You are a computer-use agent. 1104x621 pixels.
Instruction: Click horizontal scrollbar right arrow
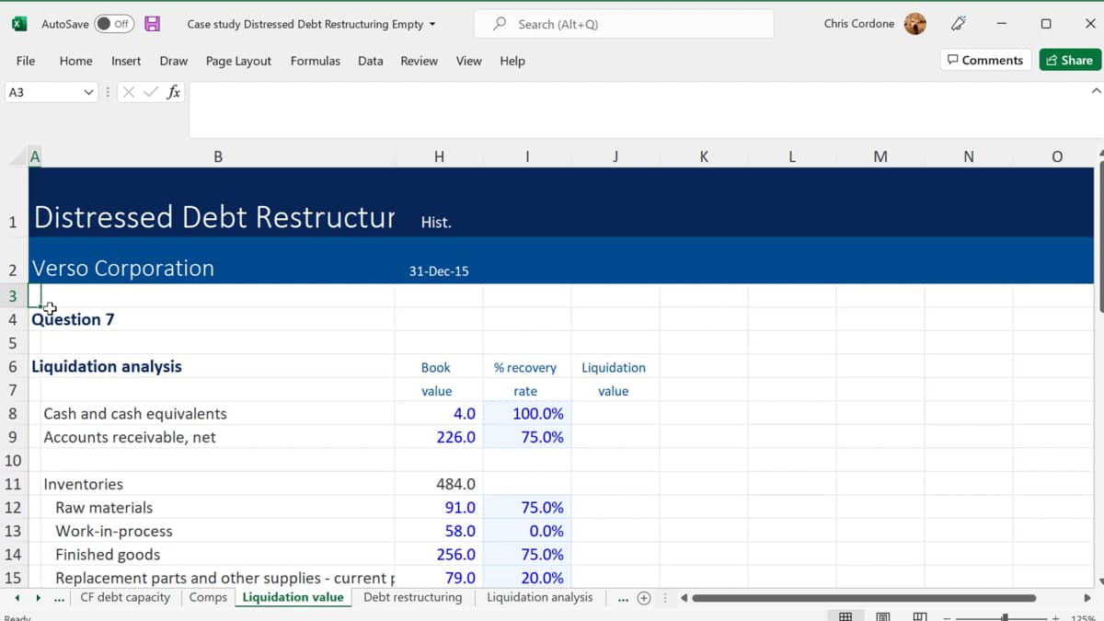pos(1087,598)
